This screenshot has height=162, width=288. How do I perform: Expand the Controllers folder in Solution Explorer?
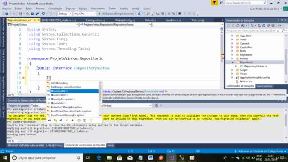point(232,47)
